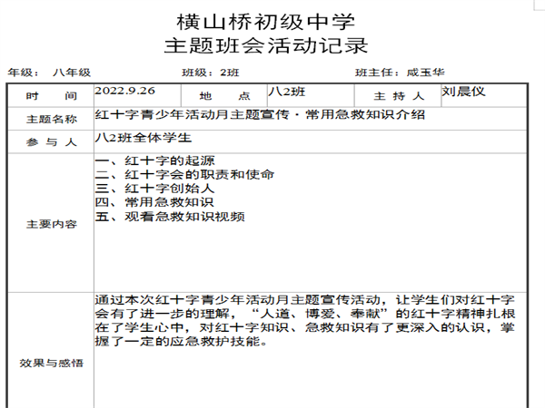Click the theme text 红十字青少年活动月主题宣传
545x408 pixels.
pos(192,114)
